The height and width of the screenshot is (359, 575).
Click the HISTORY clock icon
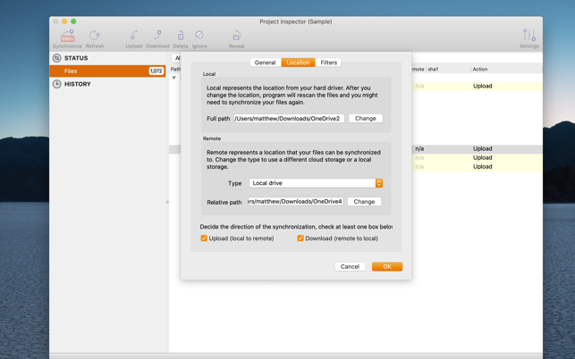(x=57, y=84)
